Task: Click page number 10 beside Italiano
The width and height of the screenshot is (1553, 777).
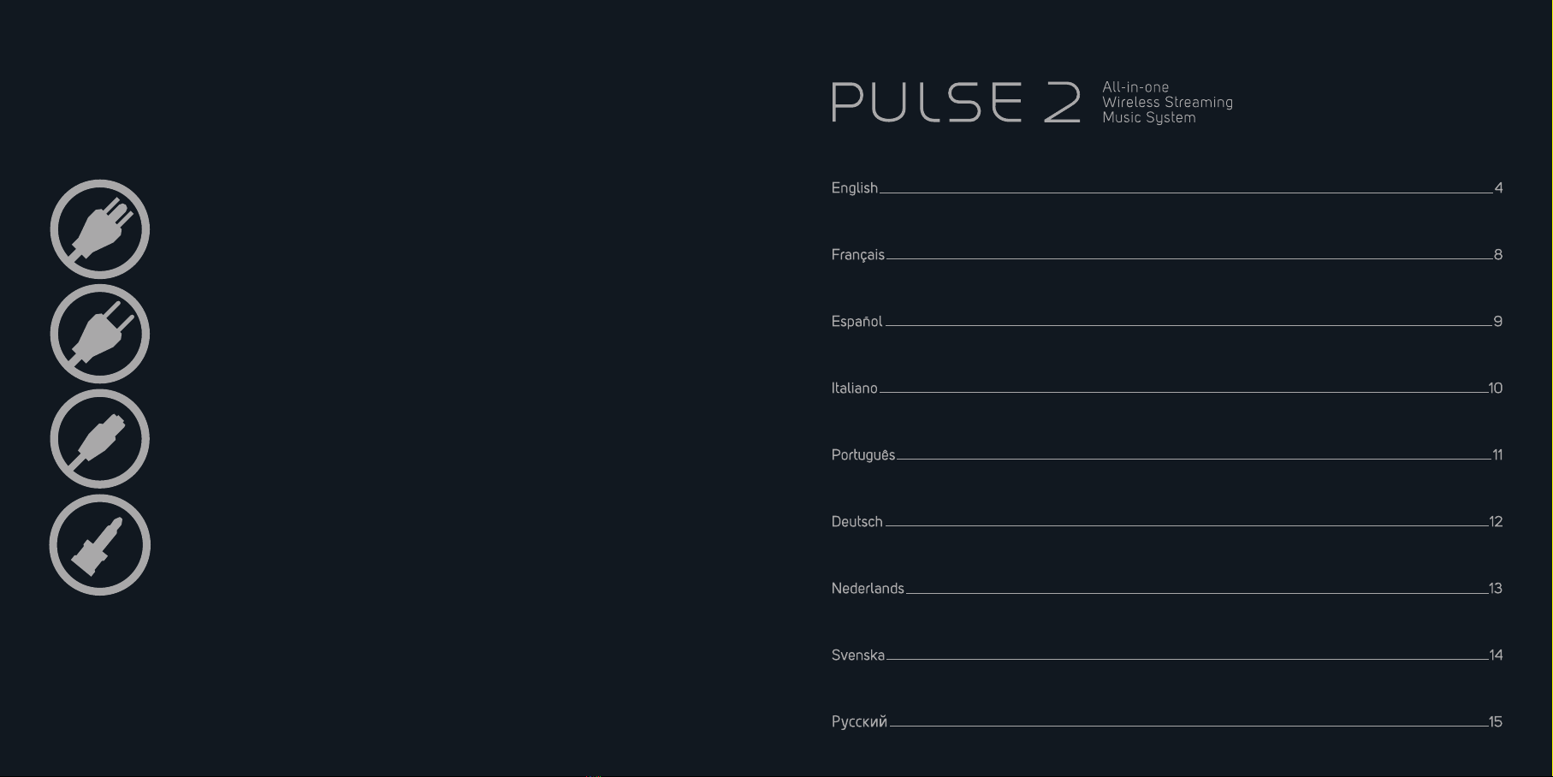Action: [1495, 388]
